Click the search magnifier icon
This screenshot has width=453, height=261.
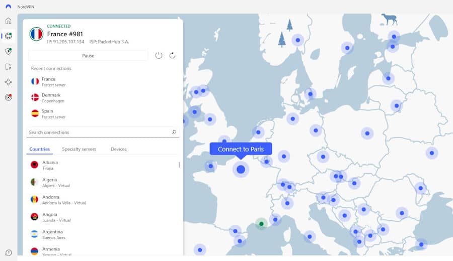point(174,132)
